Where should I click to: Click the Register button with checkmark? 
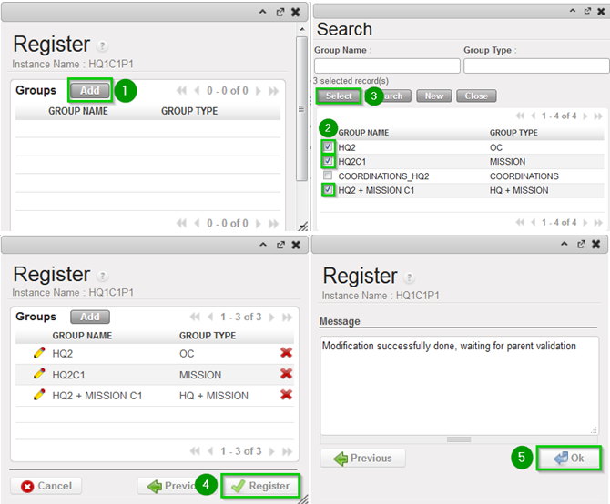click(x=260, y=486)
